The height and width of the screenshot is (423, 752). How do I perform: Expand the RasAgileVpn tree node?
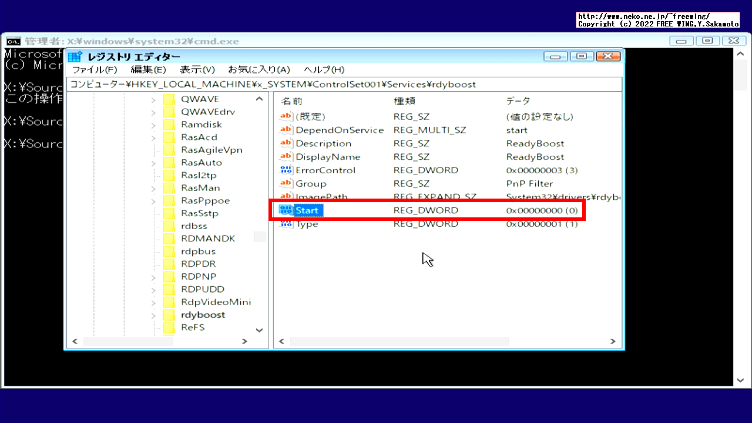[x=153, y=149]
